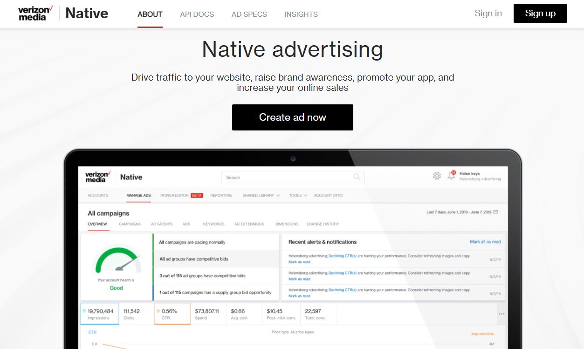Click the Mark all as read link
Image resolution: width=584 pixels, height=349 pixels.
[485, 242]
